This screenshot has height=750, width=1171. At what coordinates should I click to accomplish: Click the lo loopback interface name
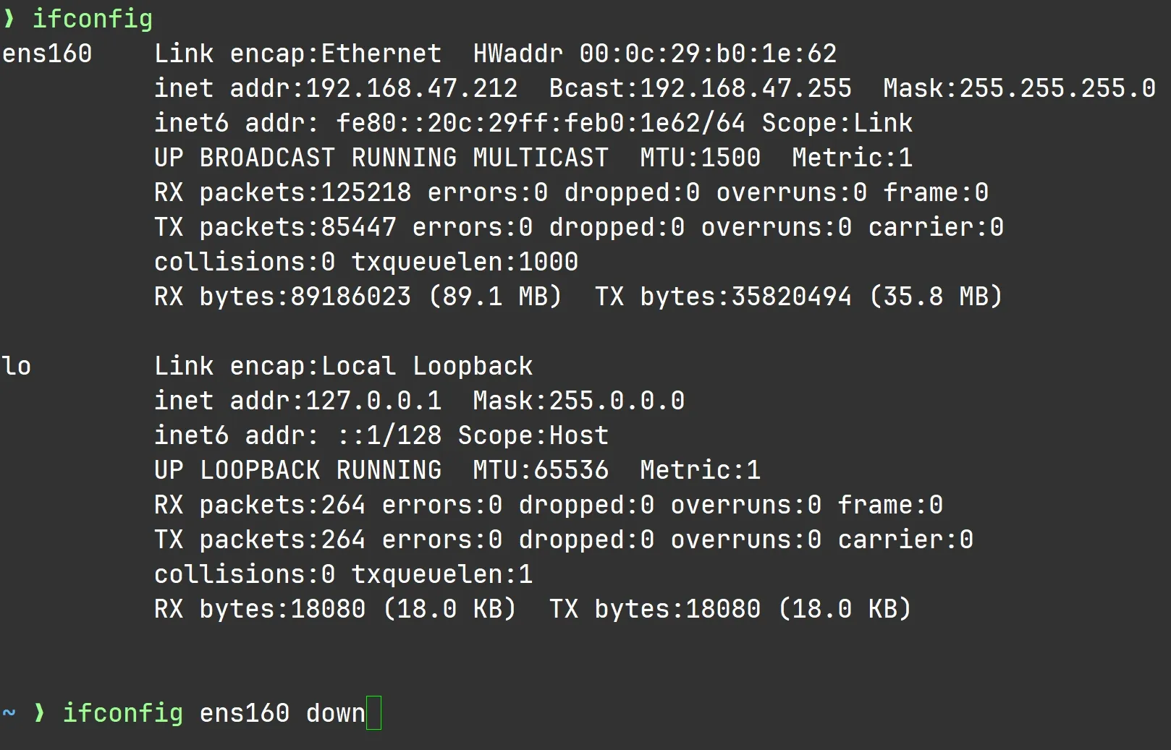tap(17, 366)
